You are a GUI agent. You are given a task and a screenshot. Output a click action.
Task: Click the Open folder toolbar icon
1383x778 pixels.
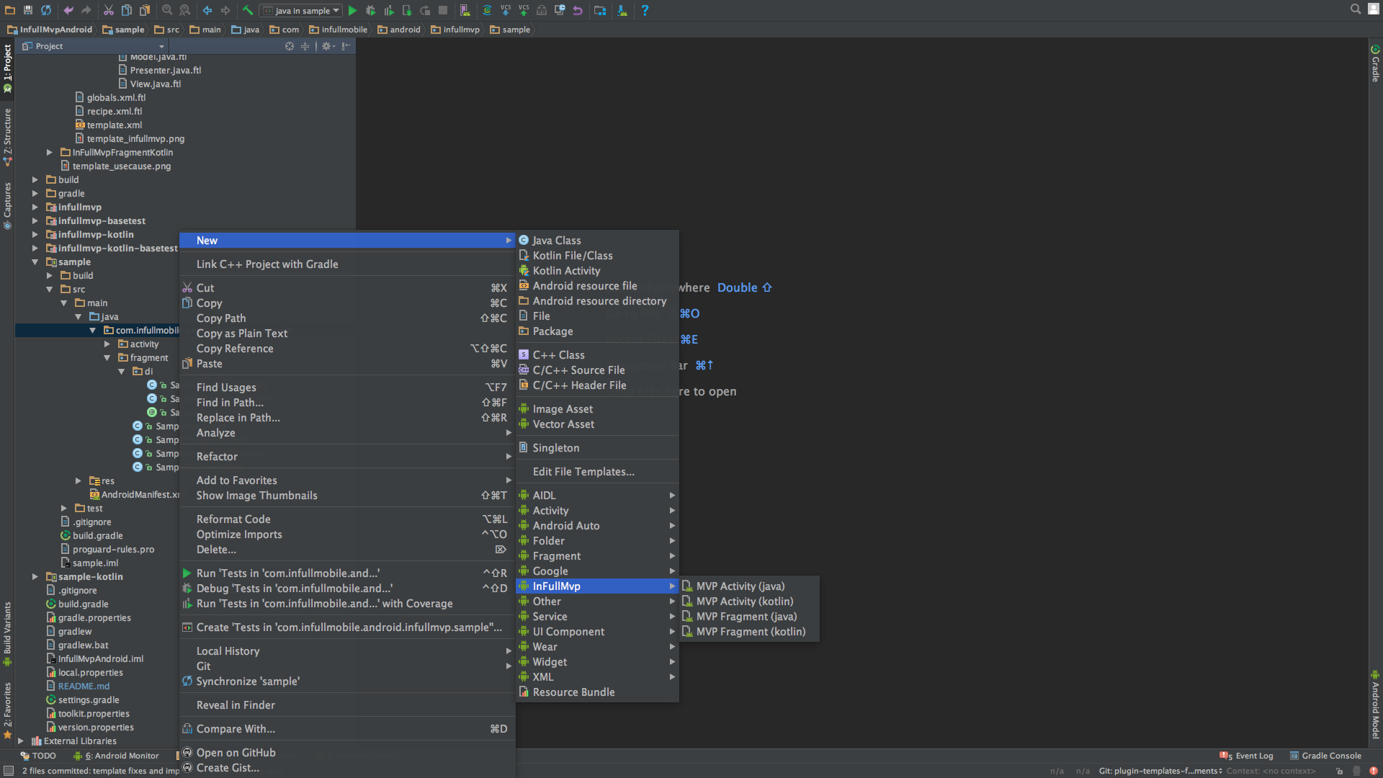click(x=10, y=10)
